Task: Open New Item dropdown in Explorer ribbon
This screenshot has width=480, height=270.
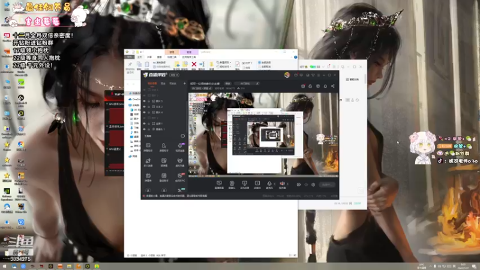Action: [224, 62]
